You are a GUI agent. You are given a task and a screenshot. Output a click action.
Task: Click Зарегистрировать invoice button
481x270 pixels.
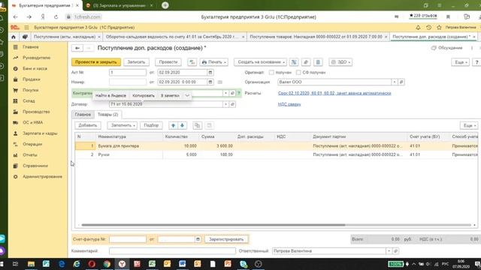coord(226,239)
